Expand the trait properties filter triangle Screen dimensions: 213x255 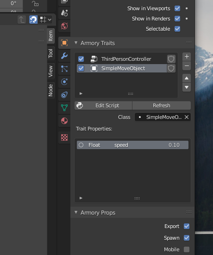click(81, 198)
